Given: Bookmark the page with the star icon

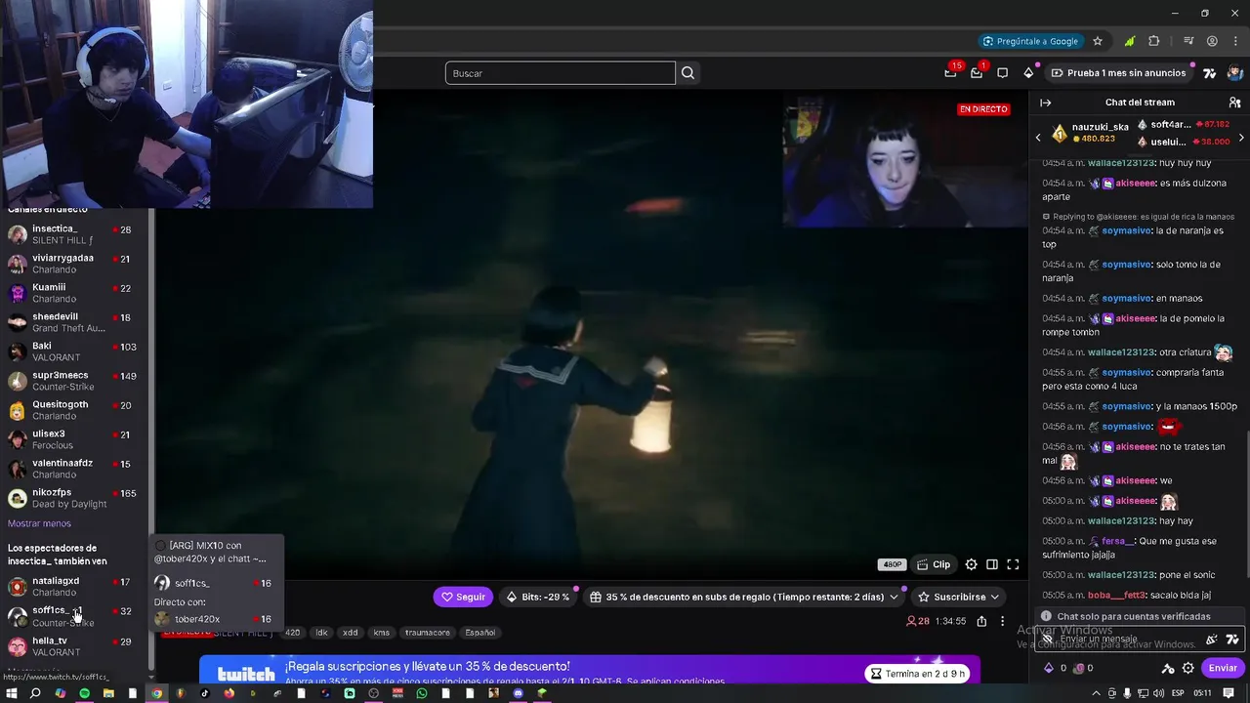Looking at the screenshot, I should [1098, 41].
